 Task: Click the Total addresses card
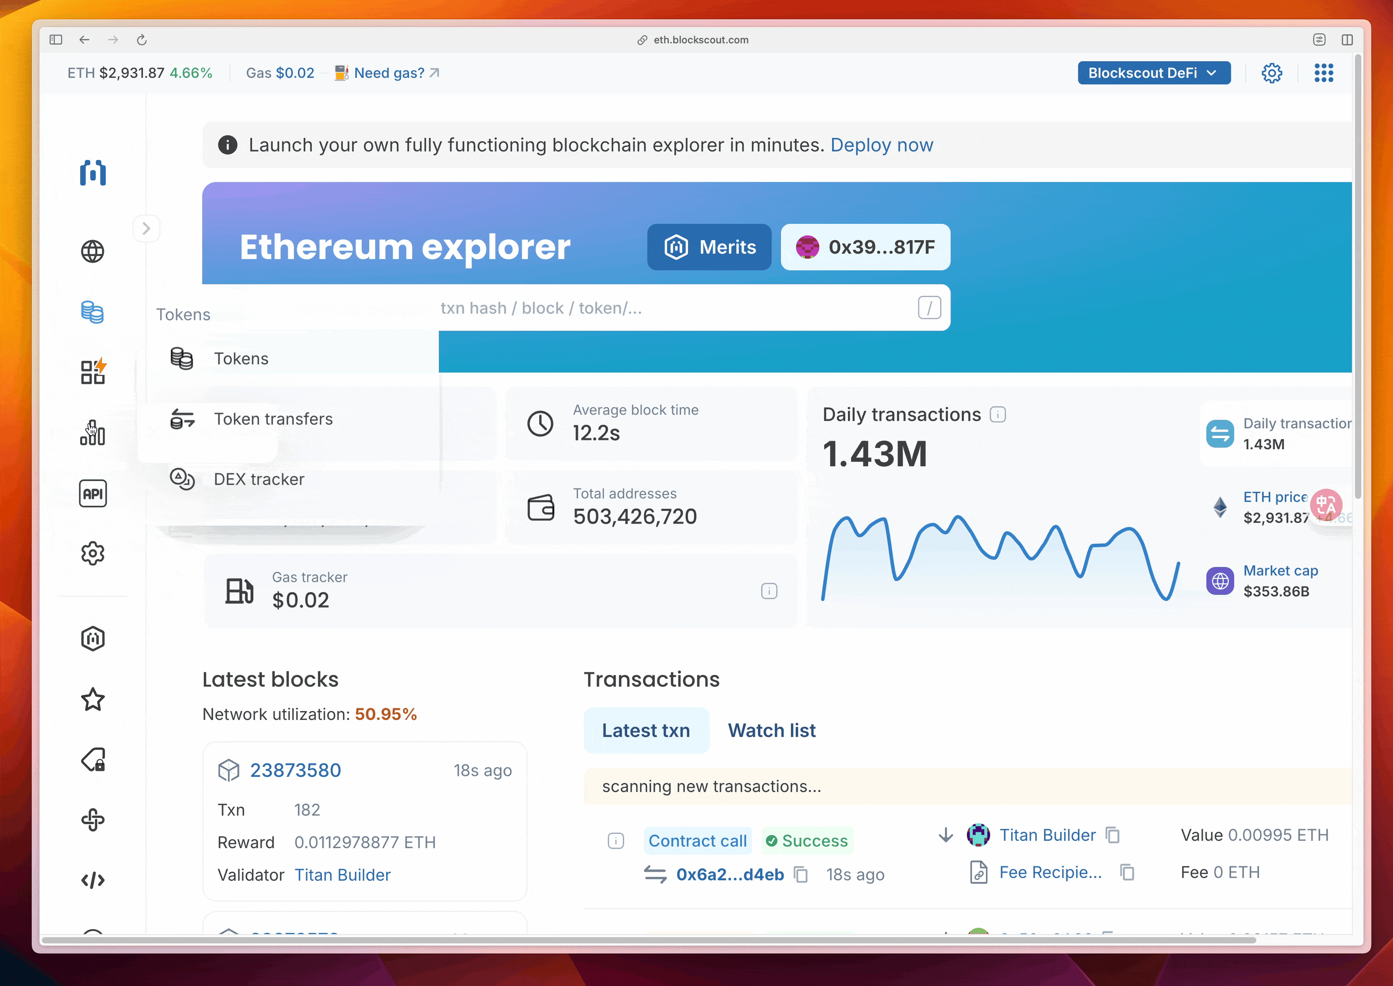(x=652, y=507)
